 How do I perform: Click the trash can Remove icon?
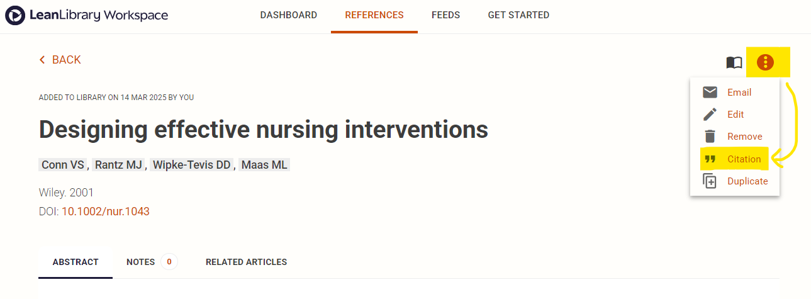point(710,137)
